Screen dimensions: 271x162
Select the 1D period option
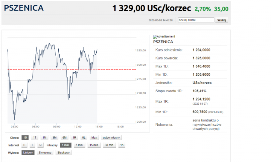pos(25,138)
